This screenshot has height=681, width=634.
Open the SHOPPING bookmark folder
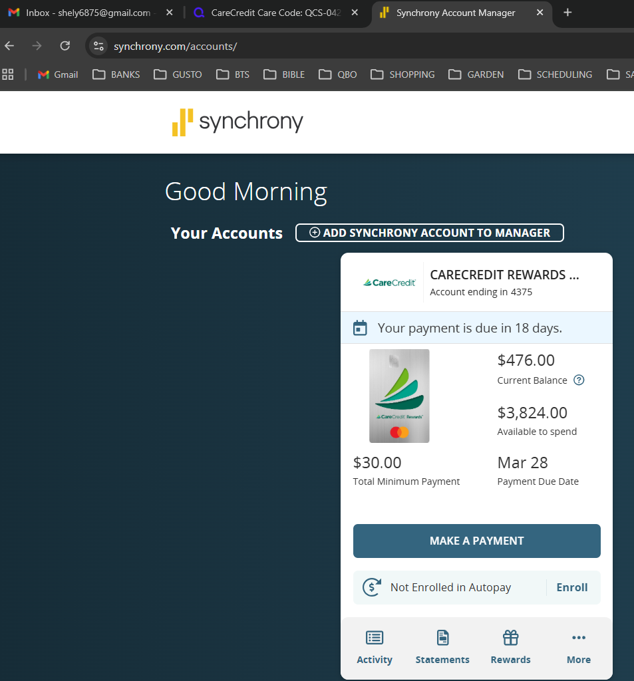[x=403, y=74]
